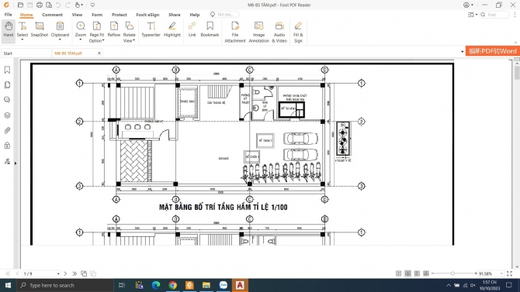Click the Find search box
Viewport: 520px width, 292px height.
494,15
